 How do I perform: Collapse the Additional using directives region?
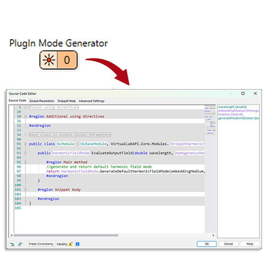(x=25, y=117)
